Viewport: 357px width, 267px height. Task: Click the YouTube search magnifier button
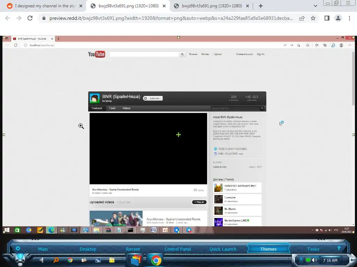[182, 54]
